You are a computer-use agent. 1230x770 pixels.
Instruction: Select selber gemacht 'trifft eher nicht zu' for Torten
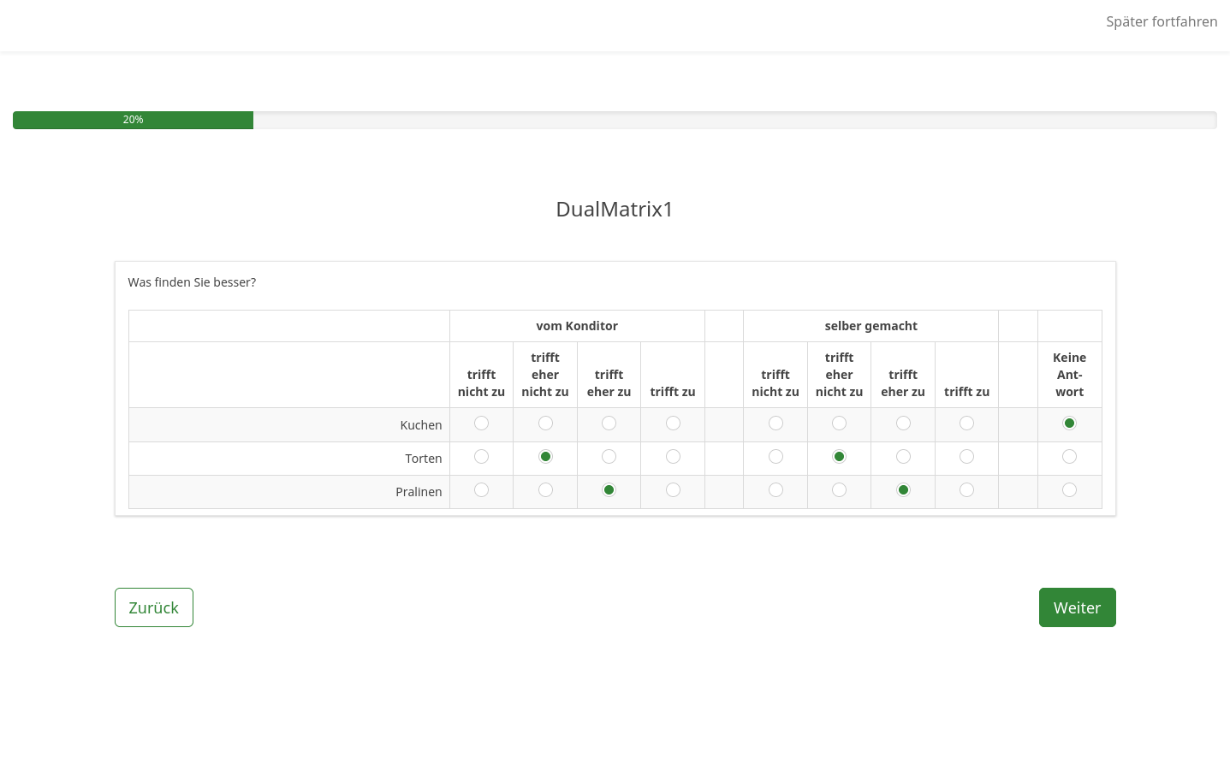coord(839,457)
